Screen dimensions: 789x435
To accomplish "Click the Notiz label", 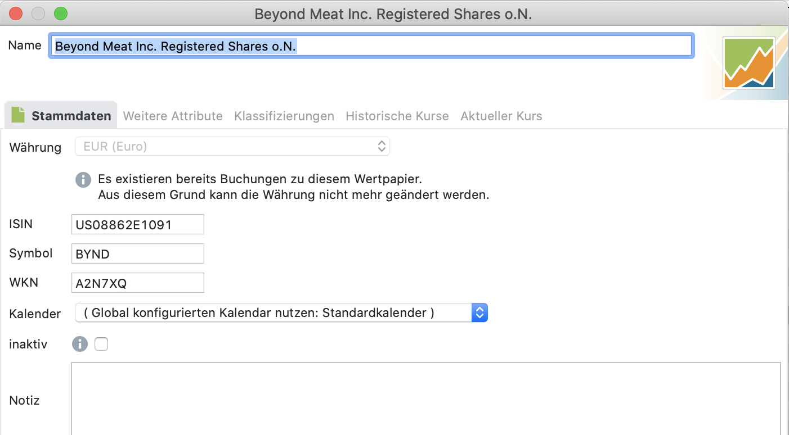I will click(25, 401).
